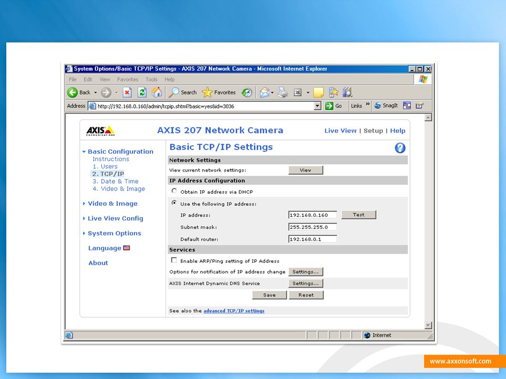Open the File menu
506x379 pixels.
click(x=73, y=79)
